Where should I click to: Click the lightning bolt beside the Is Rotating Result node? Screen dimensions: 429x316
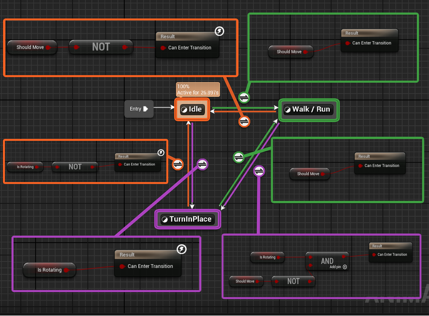point(182,249)
